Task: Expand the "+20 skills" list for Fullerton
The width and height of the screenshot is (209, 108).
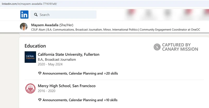Action: [111, 73]
